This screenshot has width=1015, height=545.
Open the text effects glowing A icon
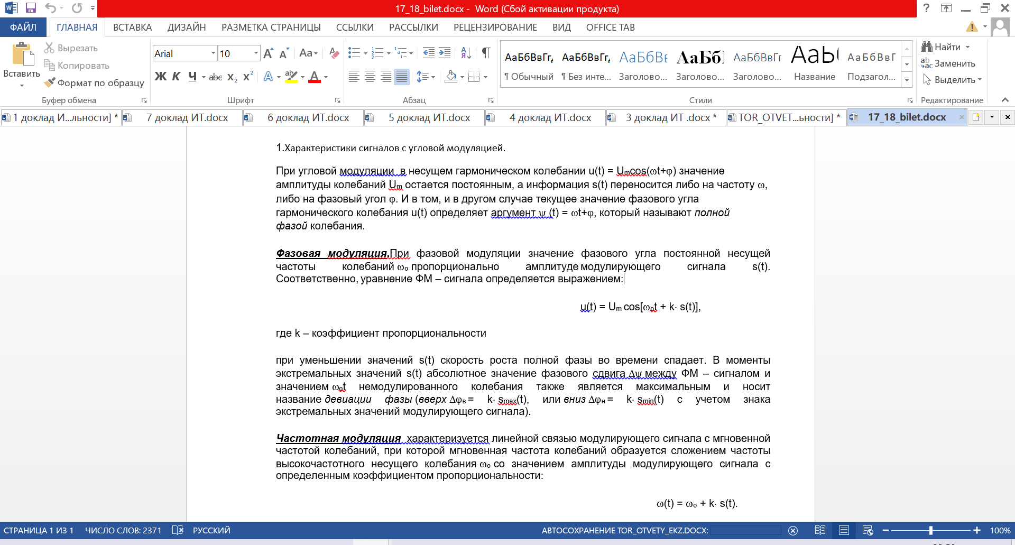[x=269, y=77]
